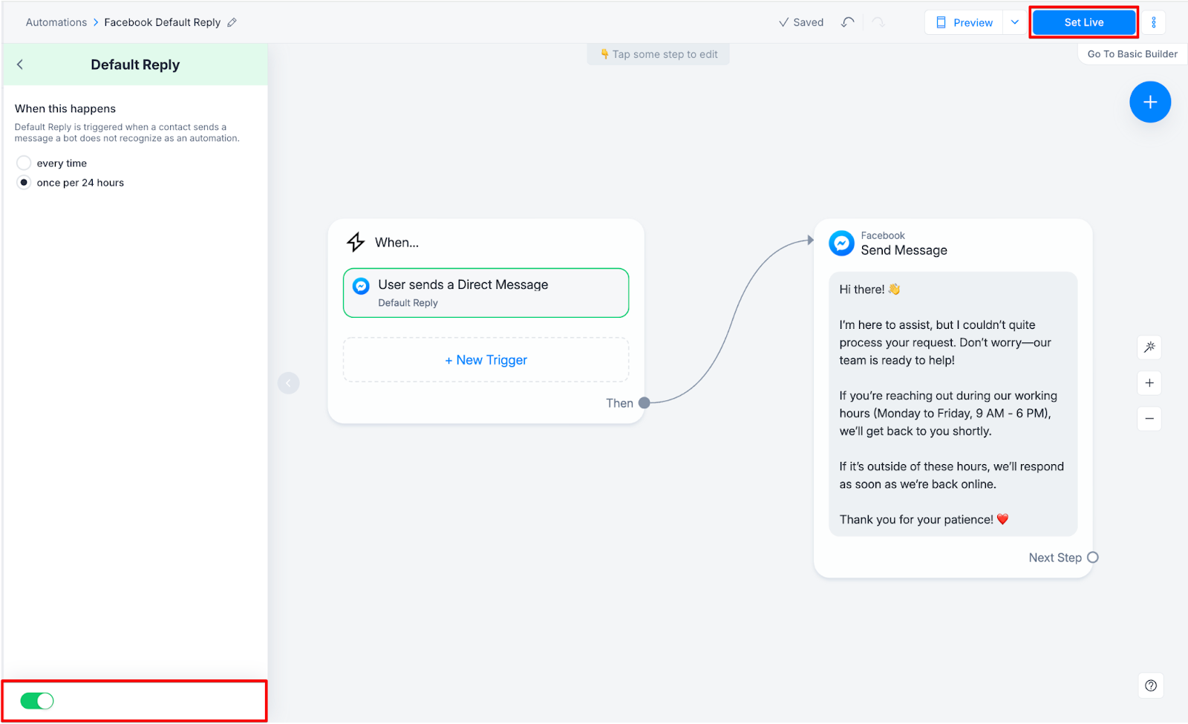This screenshot has height=724, width=1188.
Task: Click the Next Step connector circle
Action: [1092, 558]
